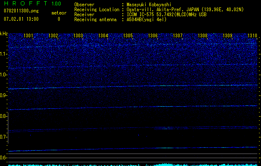
Task: Click the 0.9 frequency axis label
Action: pos(3,95)
